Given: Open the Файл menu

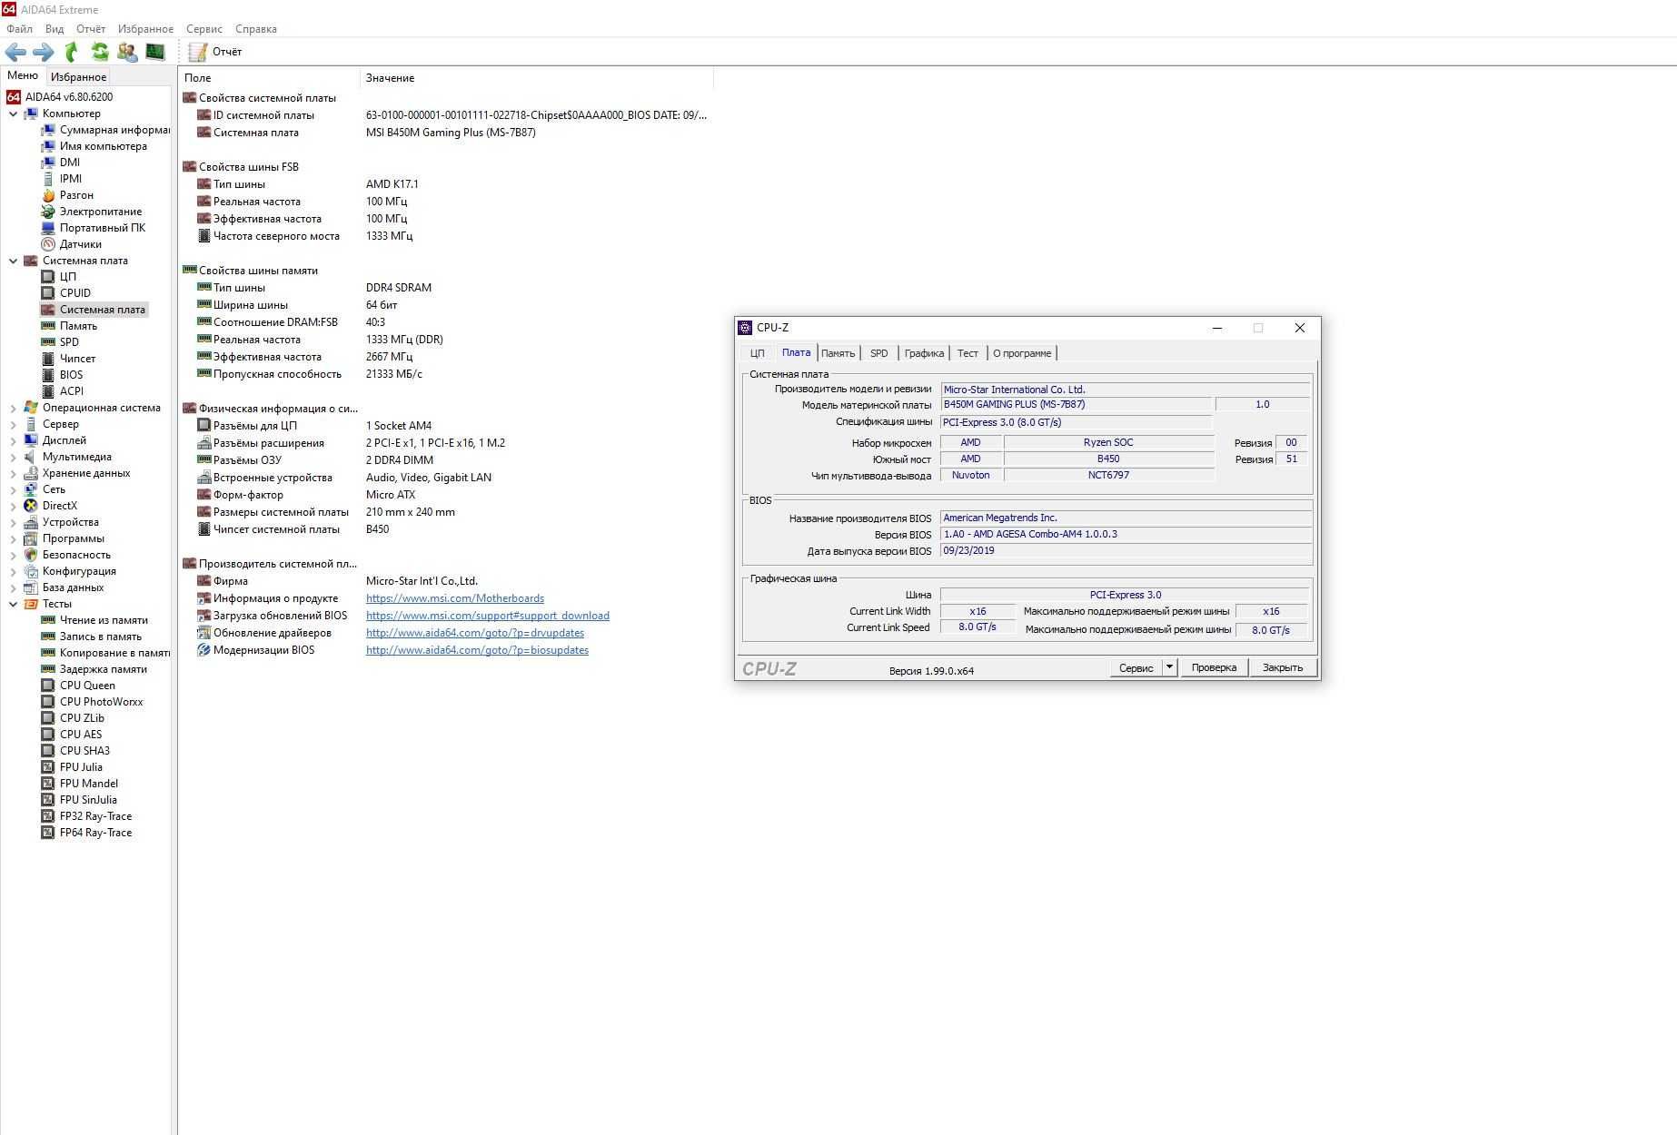Looking at the screenshot, I should click(19, 29).
